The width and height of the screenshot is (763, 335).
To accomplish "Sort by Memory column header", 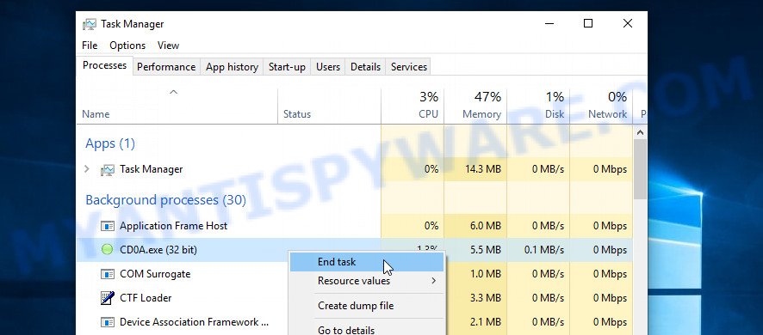I will (x=481, y=114).
